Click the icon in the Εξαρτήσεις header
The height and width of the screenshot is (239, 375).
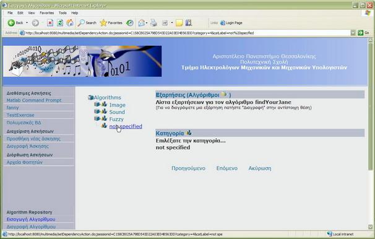[x=223, y=94]
